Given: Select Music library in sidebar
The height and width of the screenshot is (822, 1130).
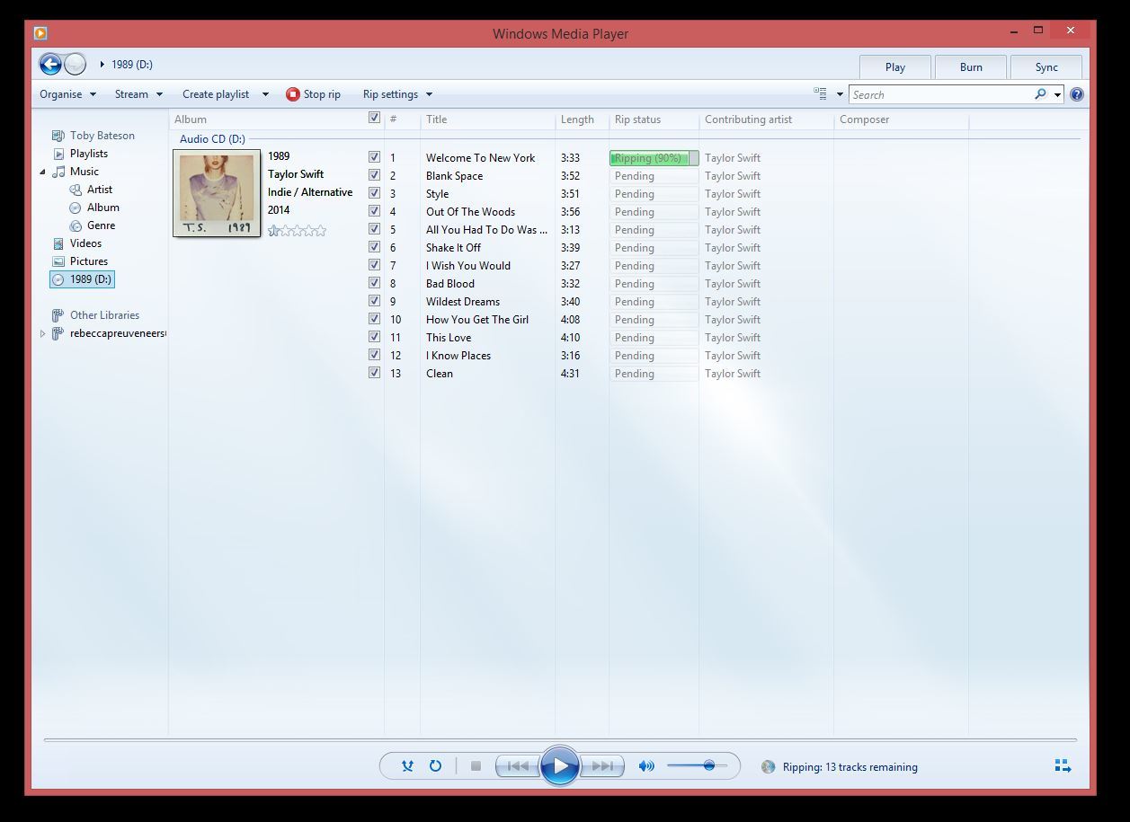Looking at the screenshot, I should [x=85, y=172].
